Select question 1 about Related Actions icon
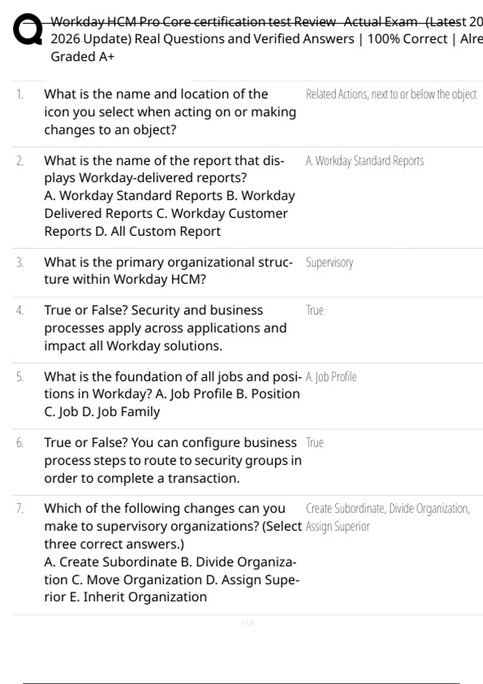The width and height of the screenshot is (483, 684). [x=169, y=112]
